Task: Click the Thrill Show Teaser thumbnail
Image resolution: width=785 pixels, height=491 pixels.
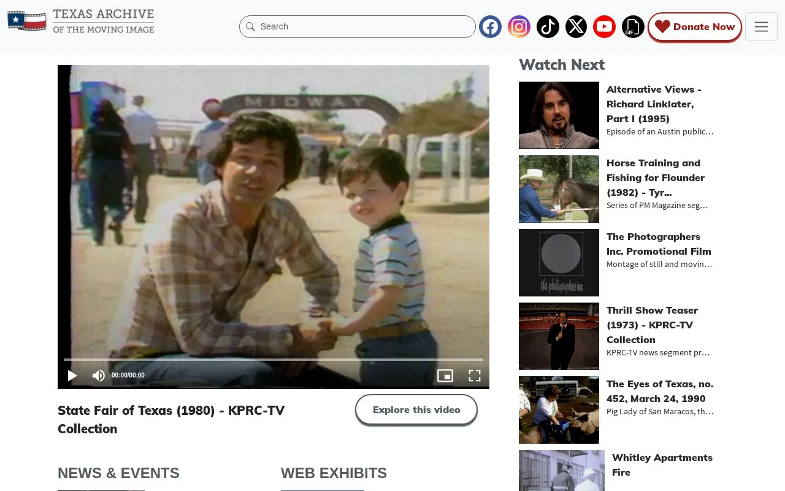Action: pyautogui.click(x=559, y=336)
